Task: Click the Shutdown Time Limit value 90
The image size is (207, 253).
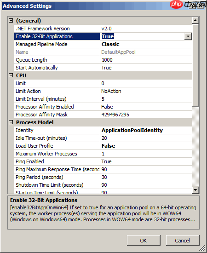Action: tap(104, 185)
